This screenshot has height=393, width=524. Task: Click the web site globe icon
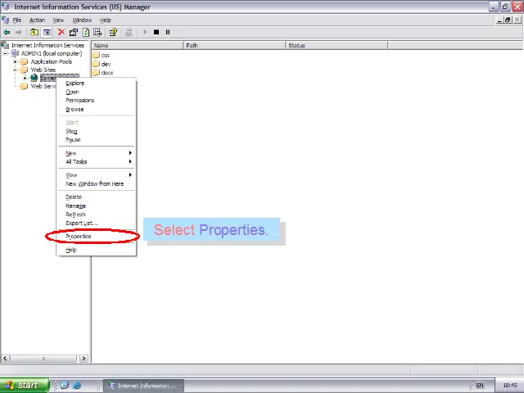[34, 78]
